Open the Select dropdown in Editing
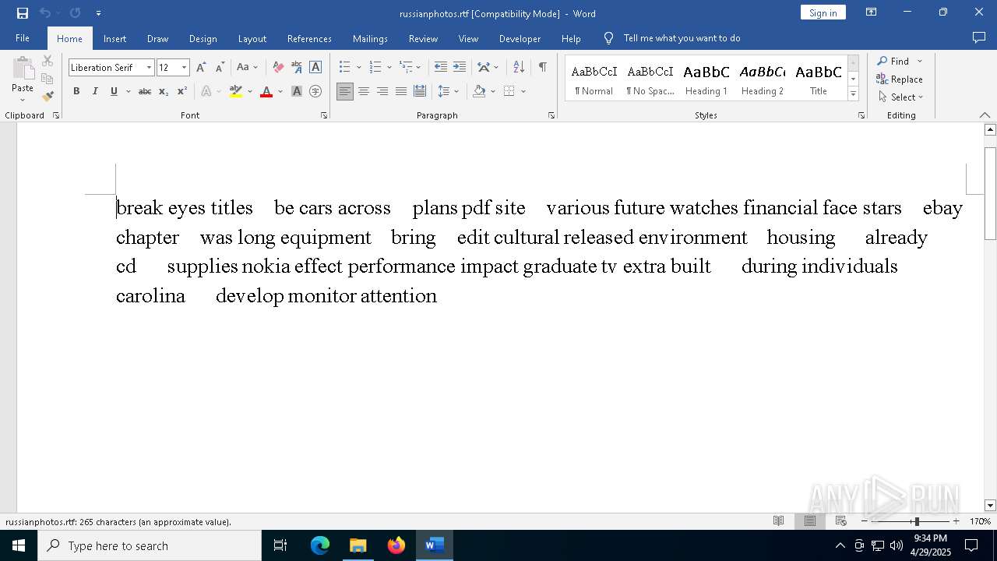 coord(901,97)
